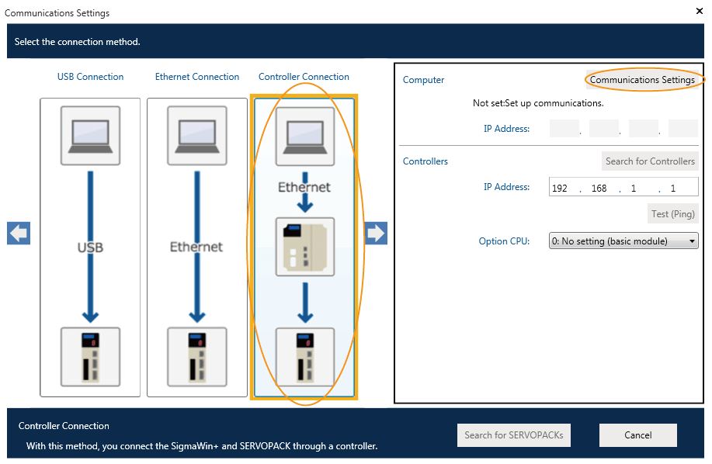Click the laptop icon in Controller Connection
712x464 pixels.
305,136
